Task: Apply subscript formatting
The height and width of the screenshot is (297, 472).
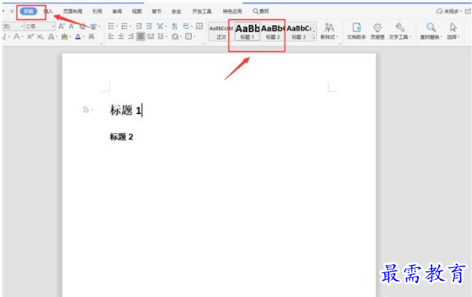Action: click(40, 36)
